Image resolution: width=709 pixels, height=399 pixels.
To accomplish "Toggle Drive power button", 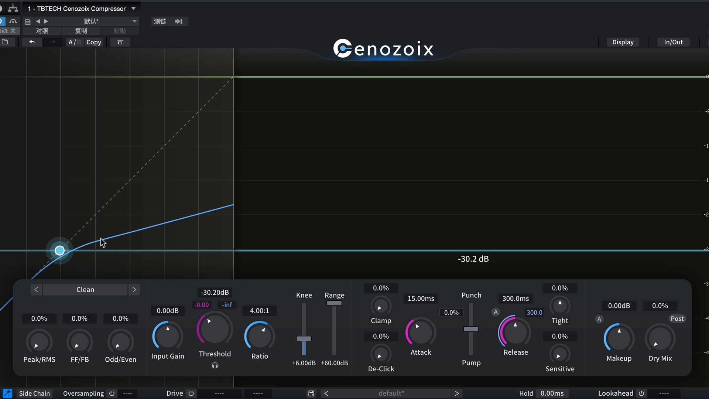I will point(191,393).
